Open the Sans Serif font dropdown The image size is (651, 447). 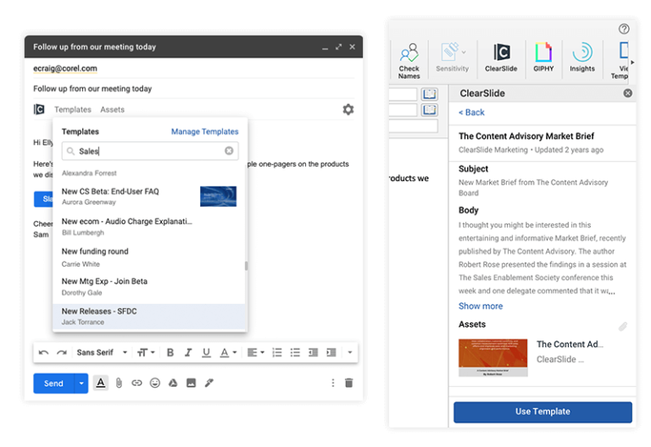(x=102, y=352)
